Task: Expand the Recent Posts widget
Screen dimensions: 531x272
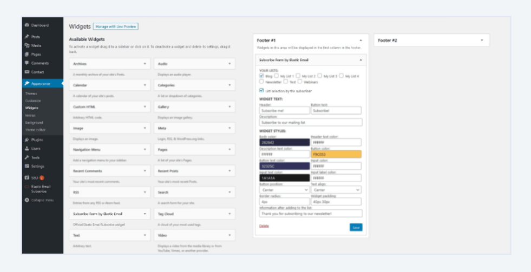Action: click(x=230, y=171)
